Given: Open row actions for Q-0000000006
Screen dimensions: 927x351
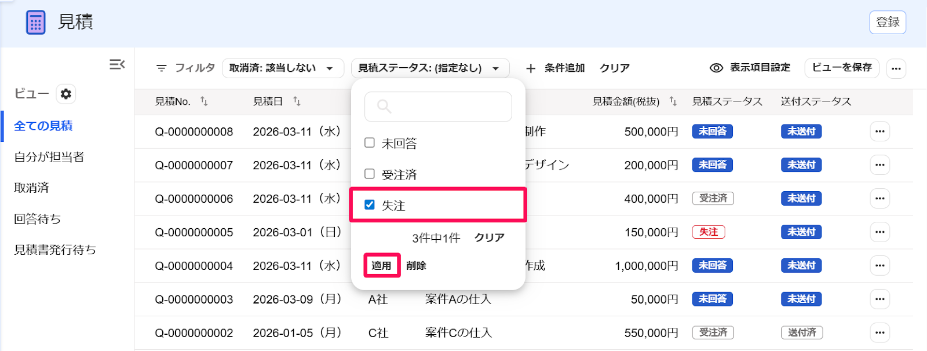Looking at the screenshot, I should pos(880,199).
